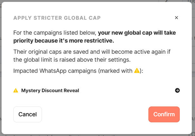Click the 'Apply Stricter Global Cap' heading
Image resolution: width=195 pixels, height=136 pixels.
click(x=57, y=18)
